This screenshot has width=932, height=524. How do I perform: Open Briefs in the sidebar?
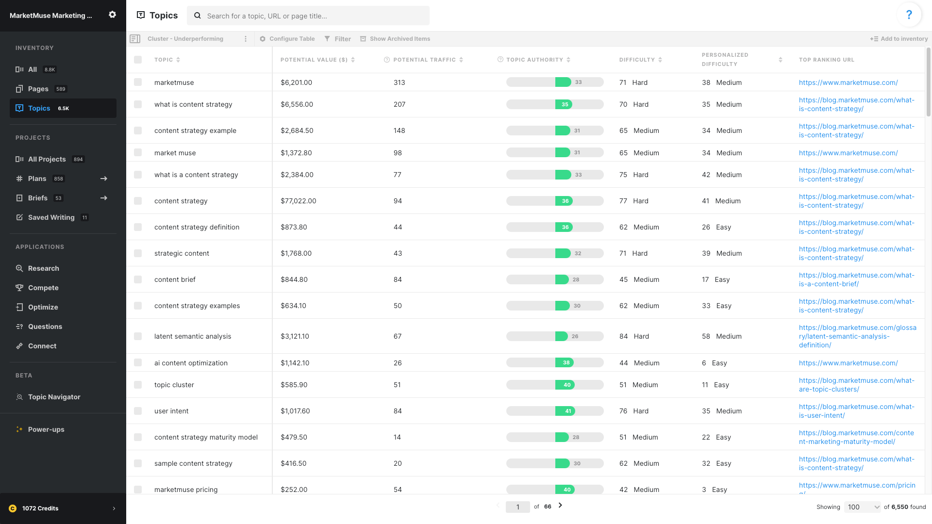pyautogui.click(x=63, y=198)
